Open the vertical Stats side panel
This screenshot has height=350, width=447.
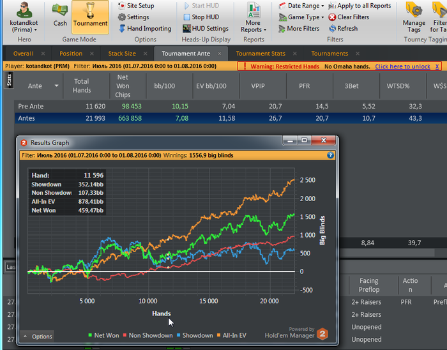(9, 80)
